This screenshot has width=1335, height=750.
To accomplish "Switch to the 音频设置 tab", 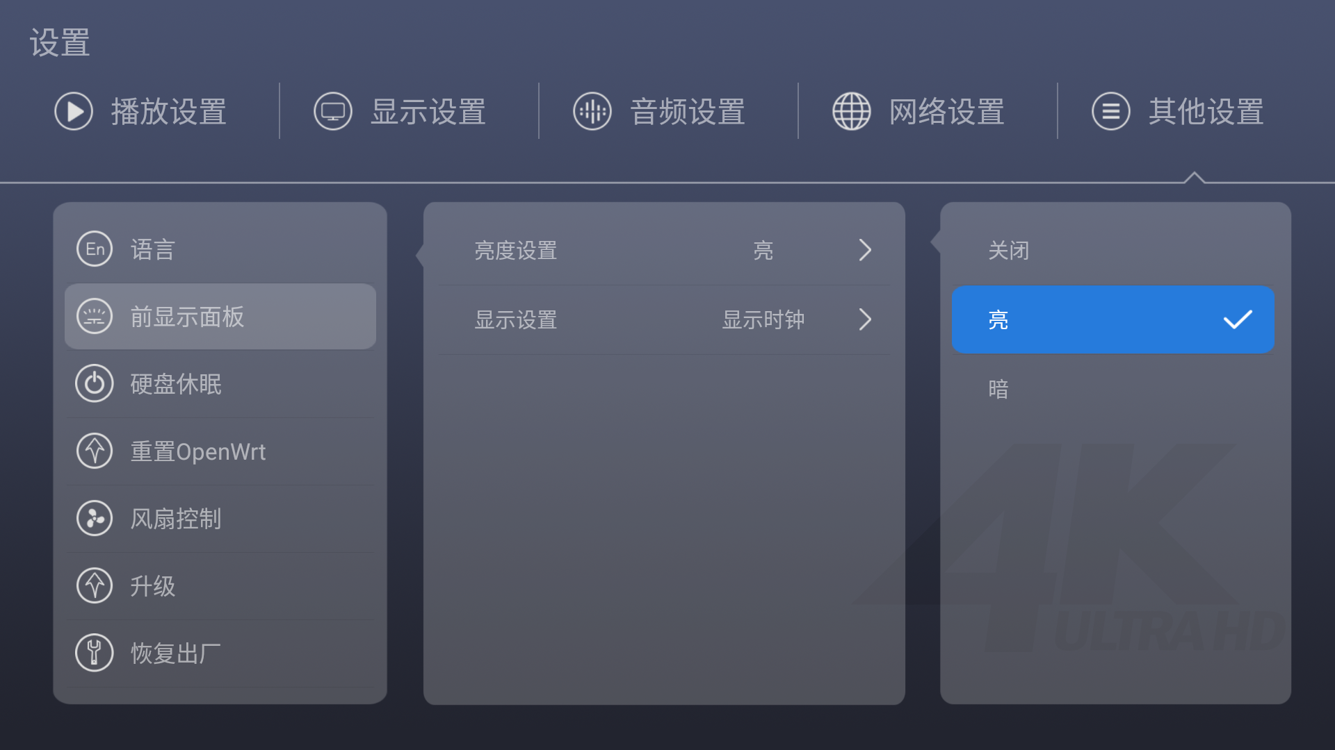I will click(659, 111).
